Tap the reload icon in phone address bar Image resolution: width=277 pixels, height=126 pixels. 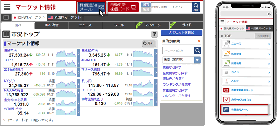[x=269, y=14]
